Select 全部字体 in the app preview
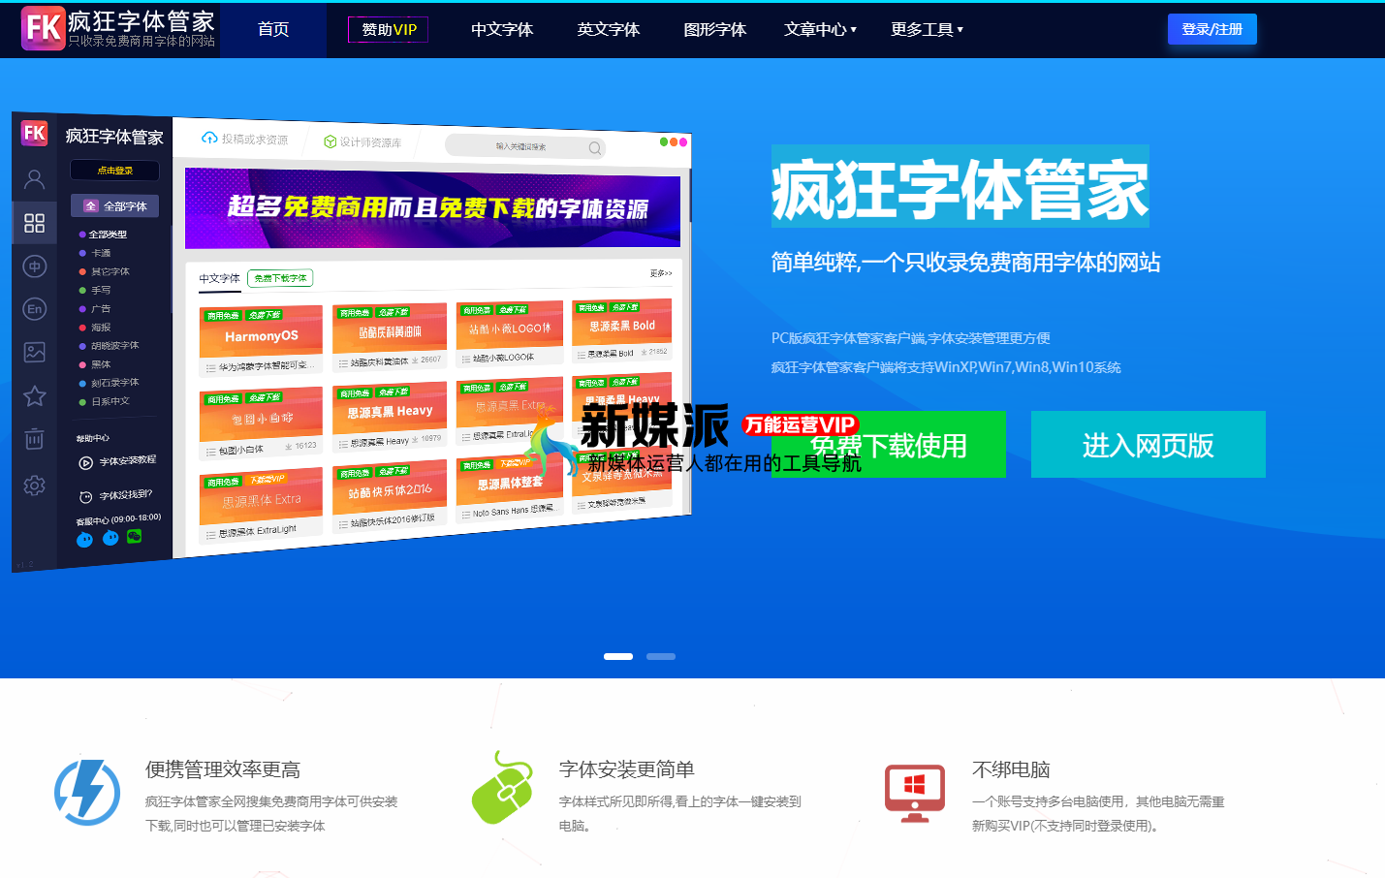Viewport: 1385px width, 878px height. [x=115, y=206]
